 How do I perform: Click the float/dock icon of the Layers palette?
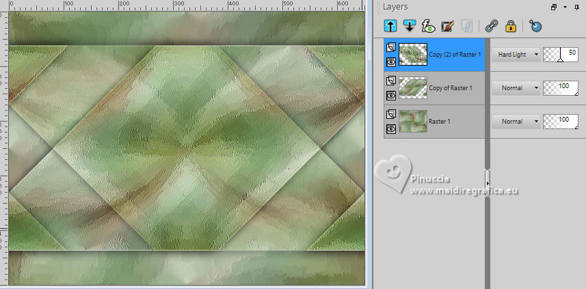(555, 7)
